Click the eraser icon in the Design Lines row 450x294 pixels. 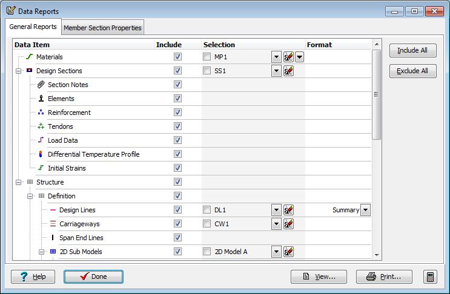pos(288,210)
